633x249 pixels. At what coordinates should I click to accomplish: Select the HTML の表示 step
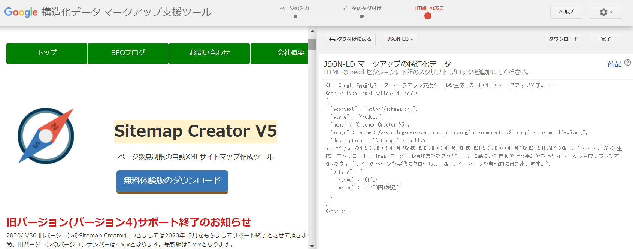coord(428,12)
